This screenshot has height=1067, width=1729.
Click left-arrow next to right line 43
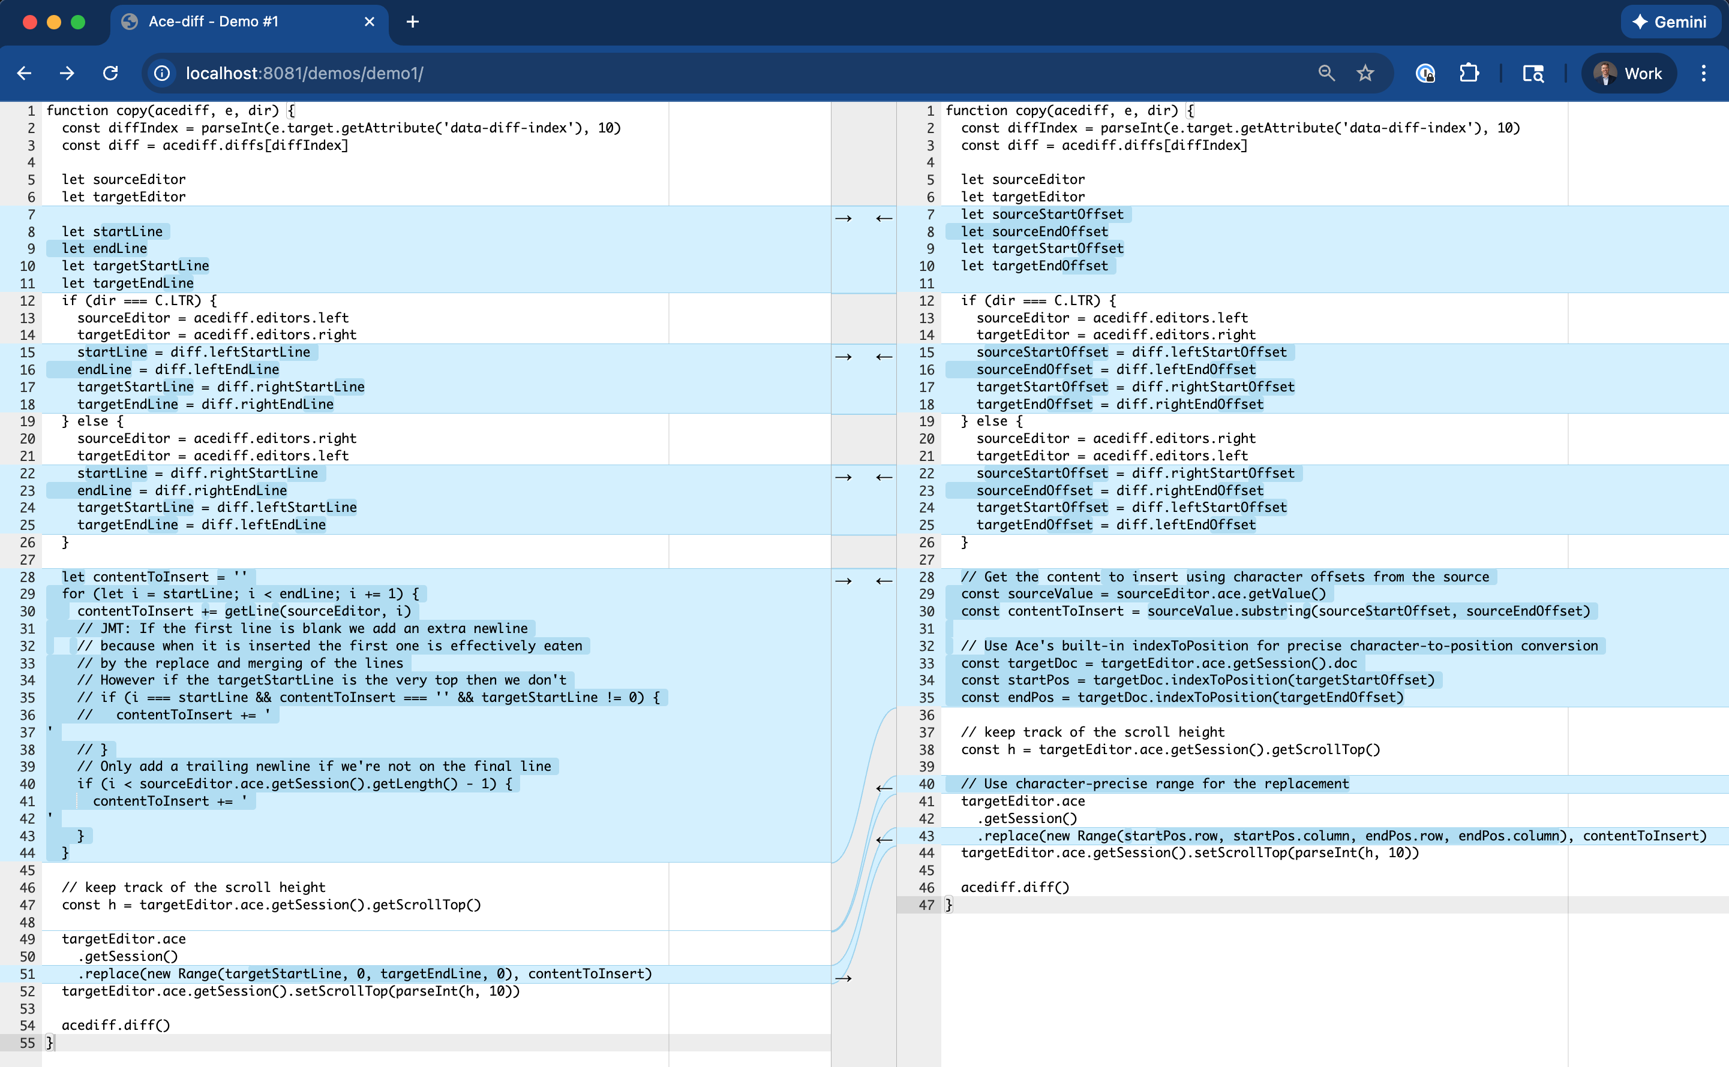[884, 839]
